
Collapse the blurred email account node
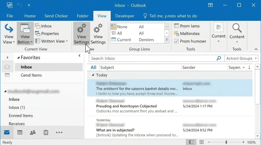point(5,91)
